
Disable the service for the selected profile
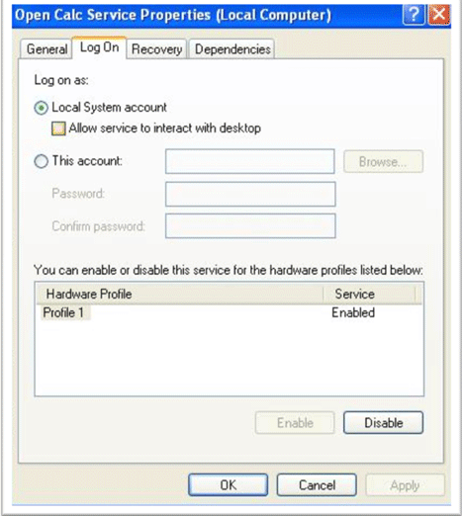coord(383,423)
